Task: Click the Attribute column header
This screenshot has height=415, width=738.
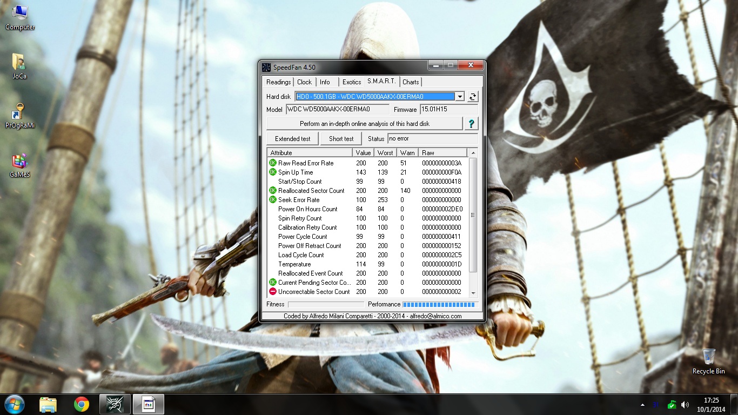Action: 310,153
